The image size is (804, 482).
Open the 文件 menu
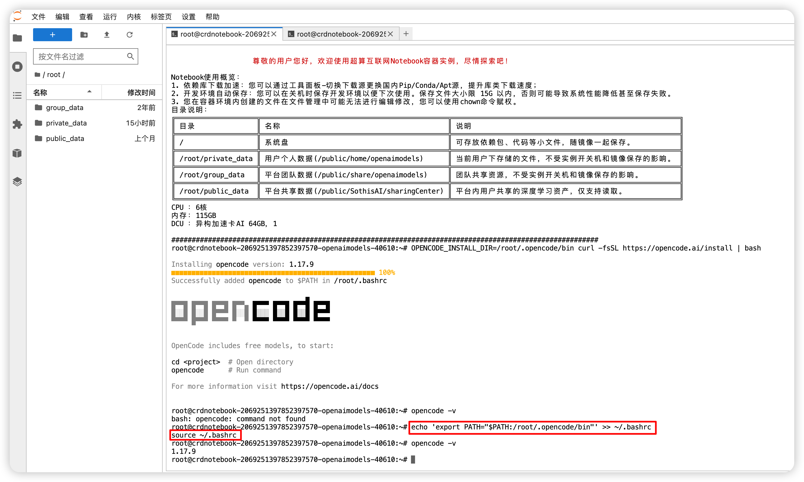coord(38,17)
